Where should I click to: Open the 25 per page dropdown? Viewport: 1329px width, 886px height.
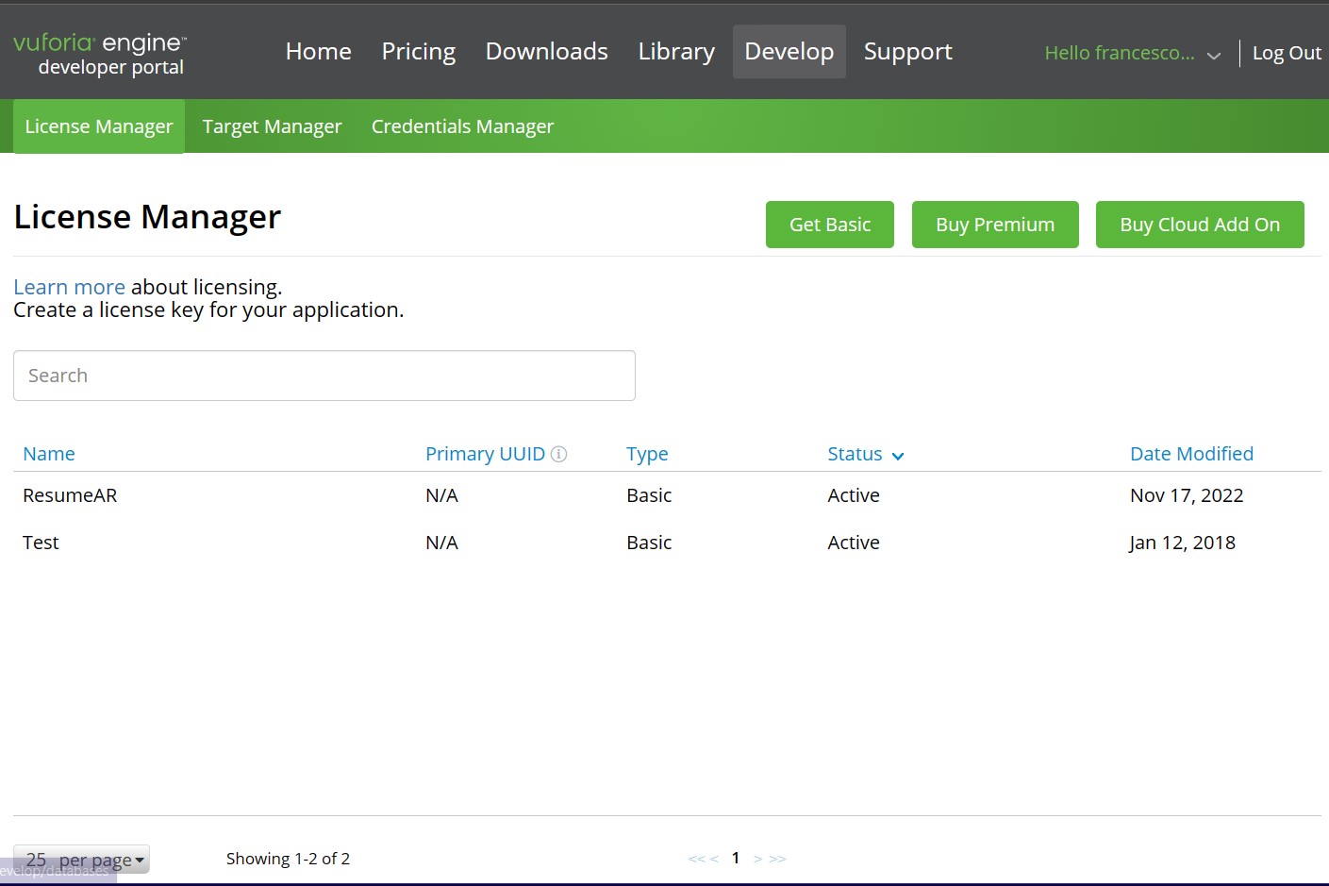(81, 860)
